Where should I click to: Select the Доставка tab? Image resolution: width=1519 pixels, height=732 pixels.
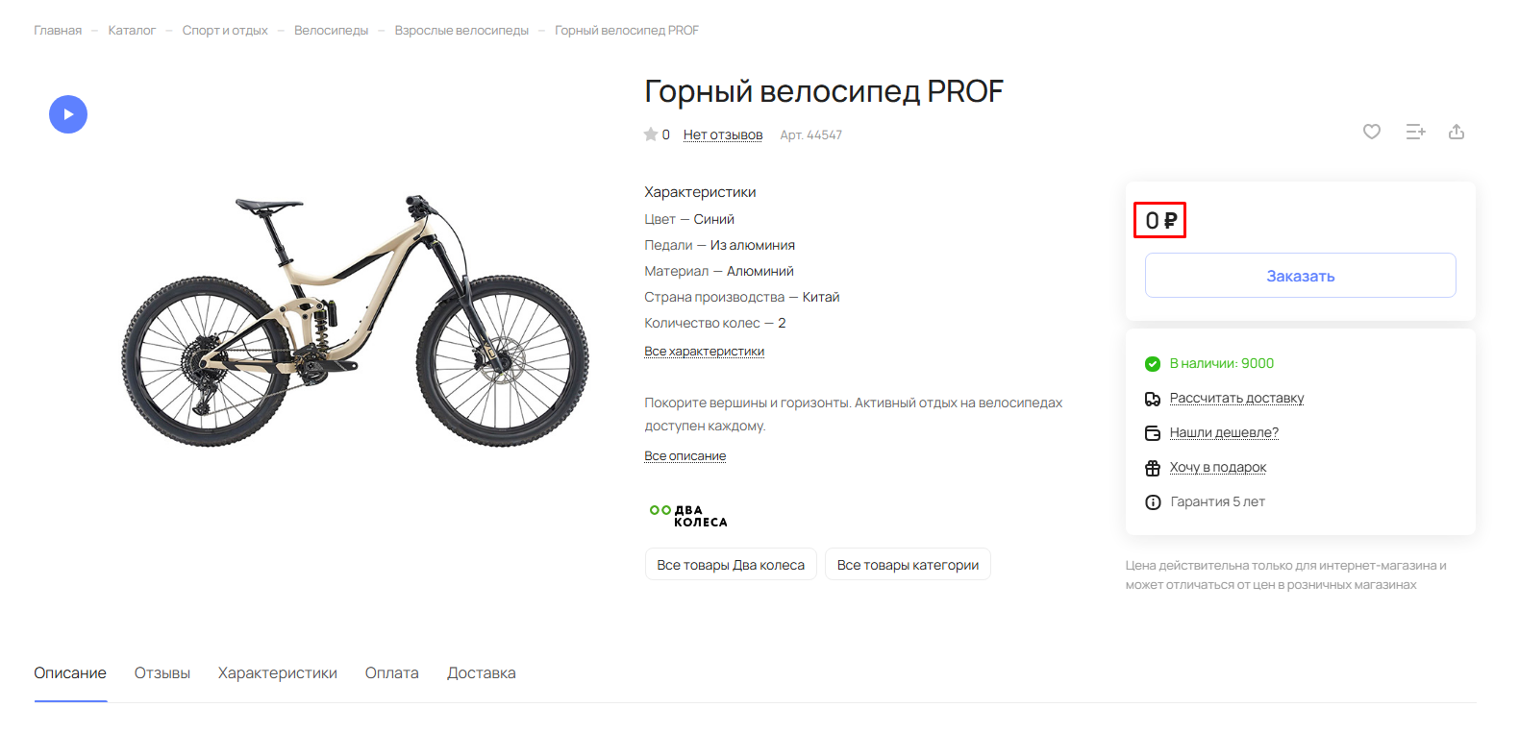[482, 673]
